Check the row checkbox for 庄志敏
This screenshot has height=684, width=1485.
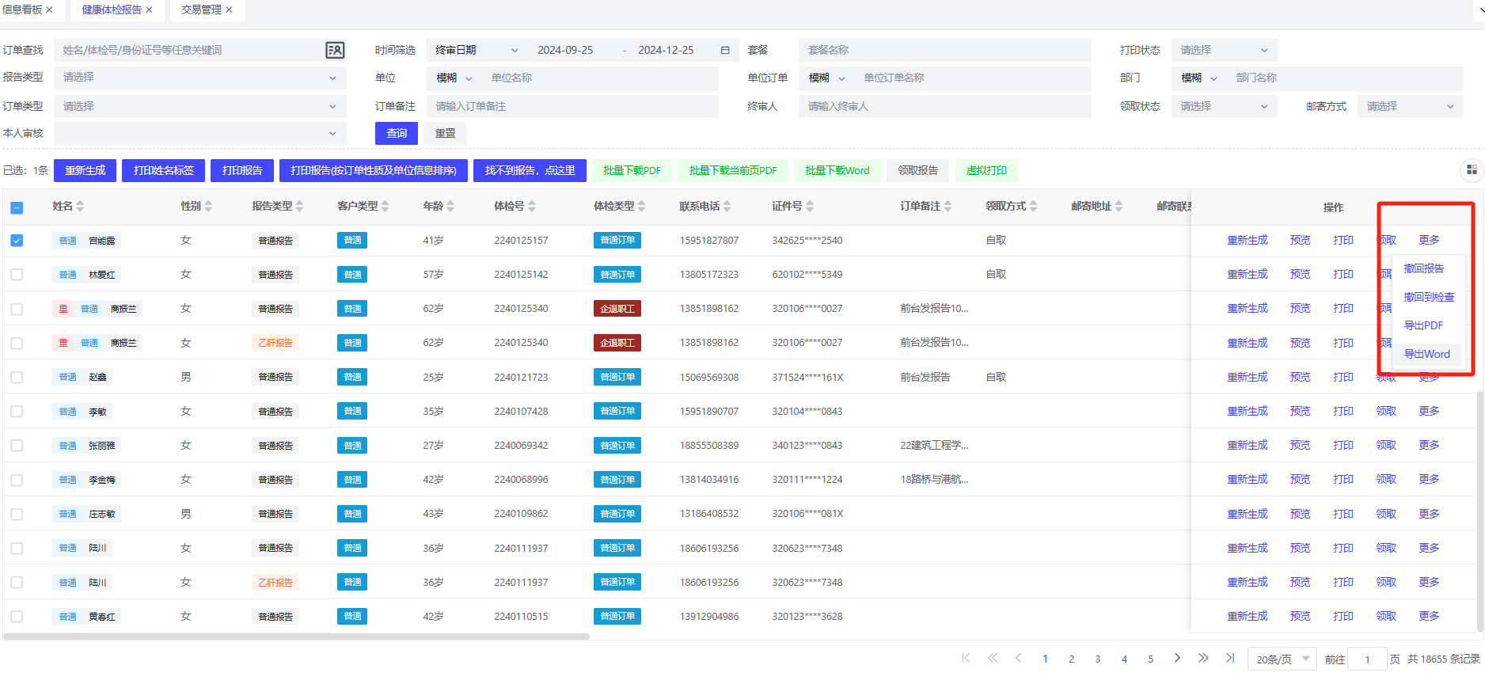click(17, 514)
